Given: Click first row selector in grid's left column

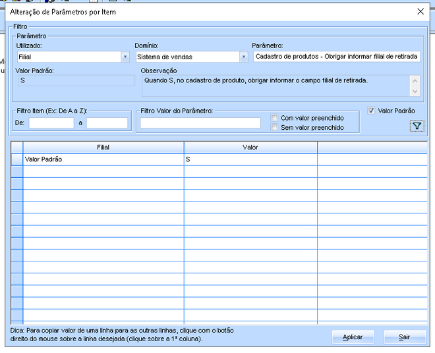Looking at the screenshot, I should tap(17, 159).
